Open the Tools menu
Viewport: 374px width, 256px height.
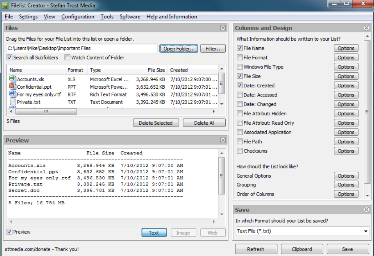pos(107,16)
